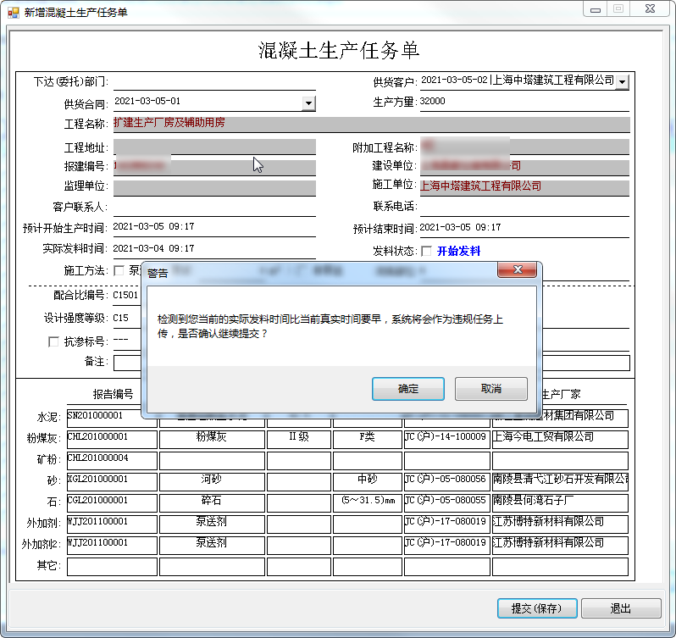The width and height of the screenshot is (676, 638).
Task: Open the 供货客户 dropdown arrow
Action: click(623, 82)
